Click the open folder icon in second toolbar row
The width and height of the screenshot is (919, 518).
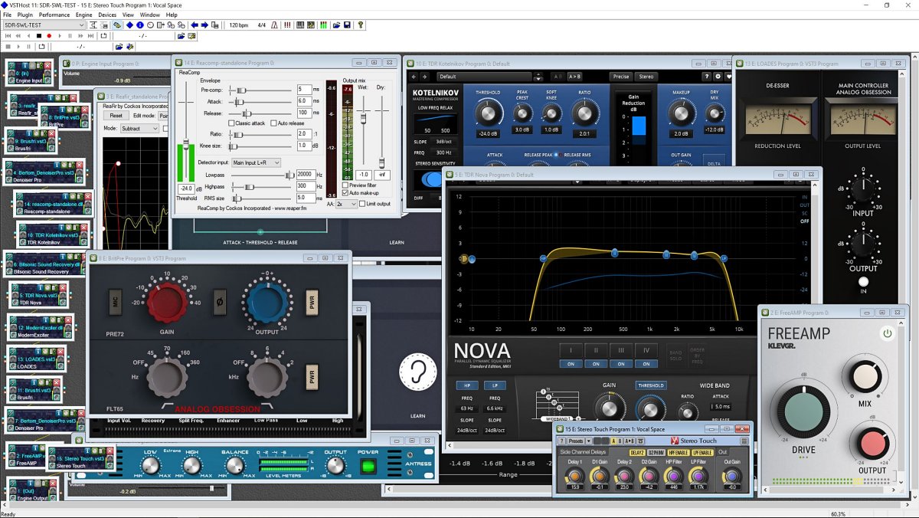coord(182,36)
